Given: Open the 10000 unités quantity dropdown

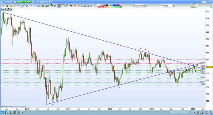Looking at the screenshot, I should click(145, 6).
